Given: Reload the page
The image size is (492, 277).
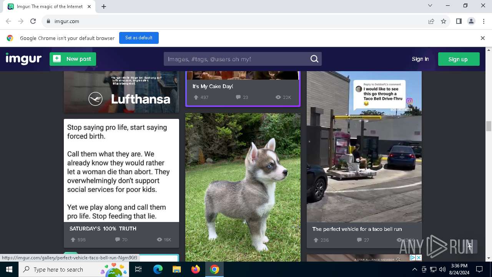Looking at the screenshot, I should pos(33,21).
